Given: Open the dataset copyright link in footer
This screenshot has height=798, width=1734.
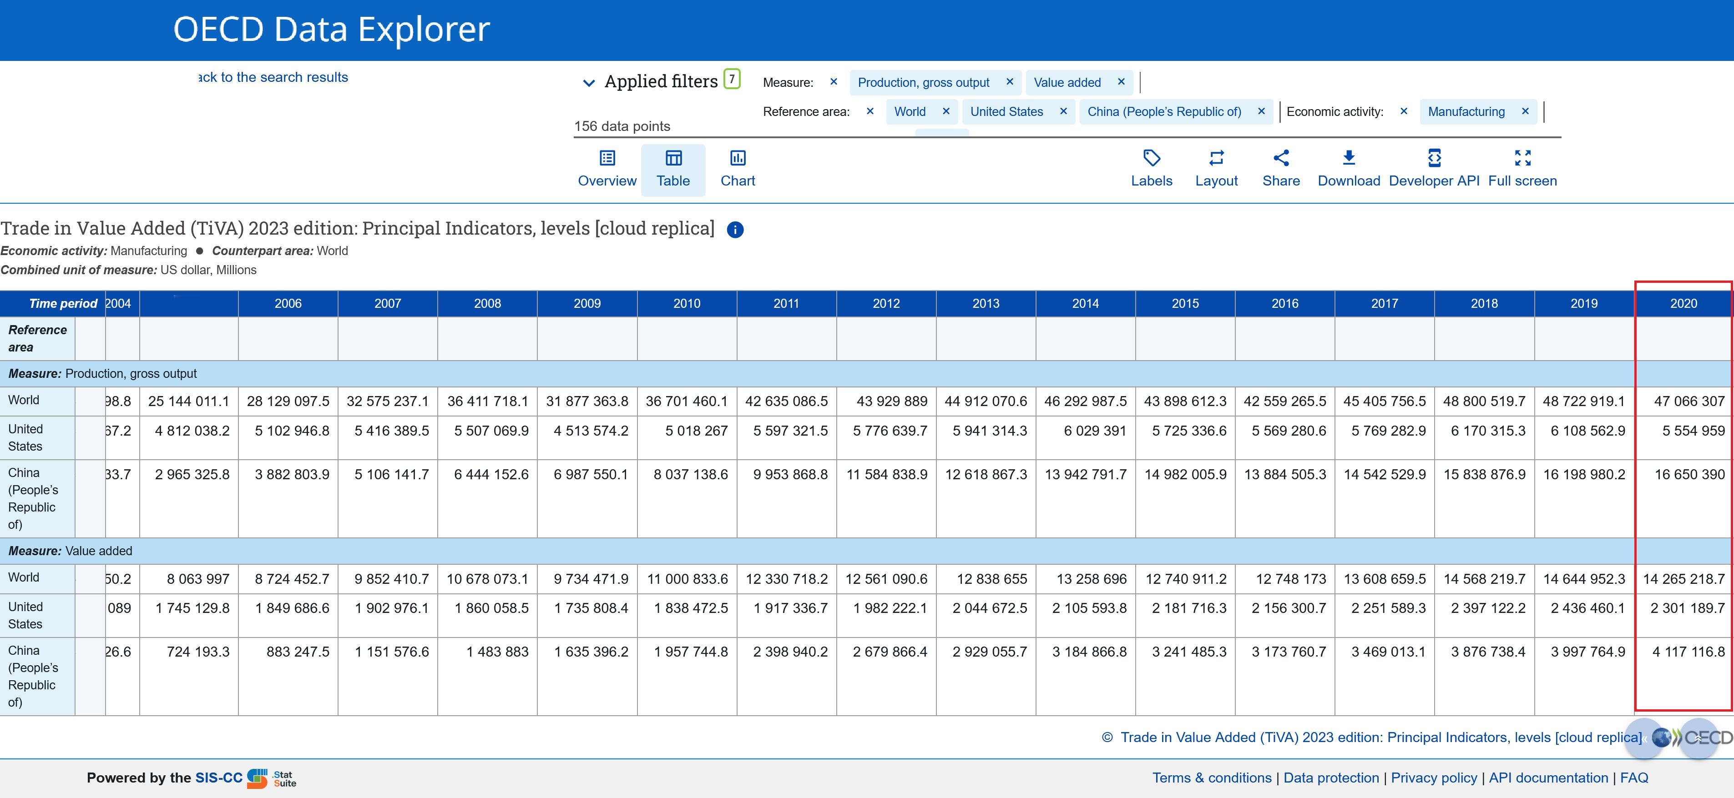Looking at the screenshot, I should point(1380,738).
